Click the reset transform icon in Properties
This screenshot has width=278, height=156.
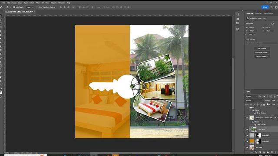click(272, 23)
